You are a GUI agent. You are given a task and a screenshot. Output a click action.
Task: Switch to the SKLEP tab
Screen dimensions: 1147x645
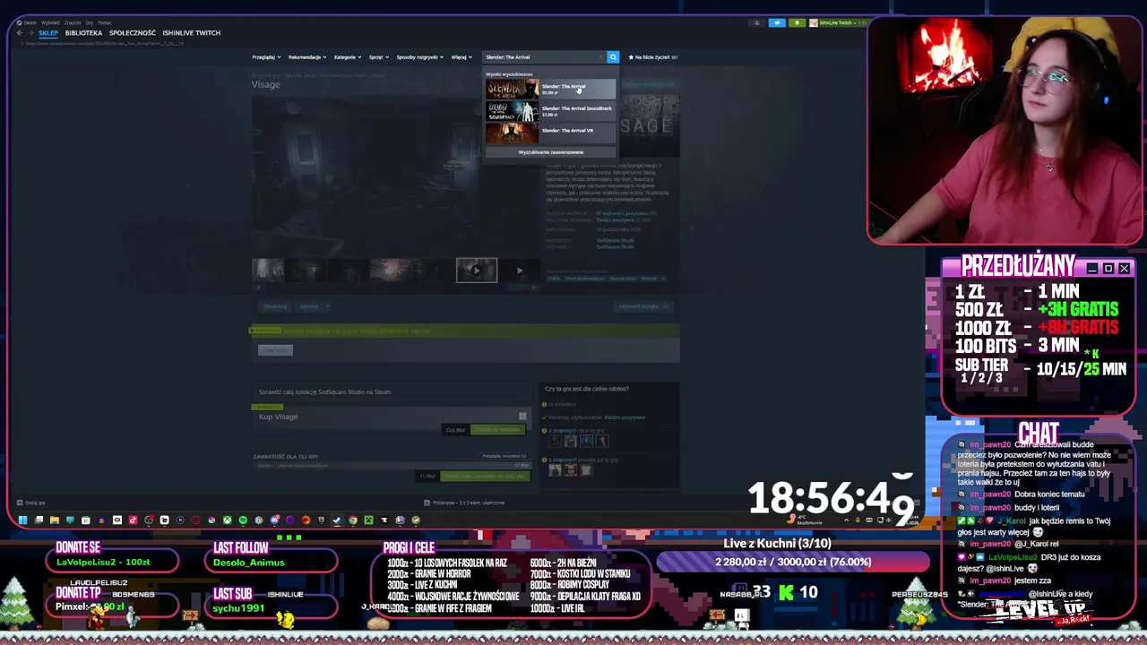coord(48,33)
